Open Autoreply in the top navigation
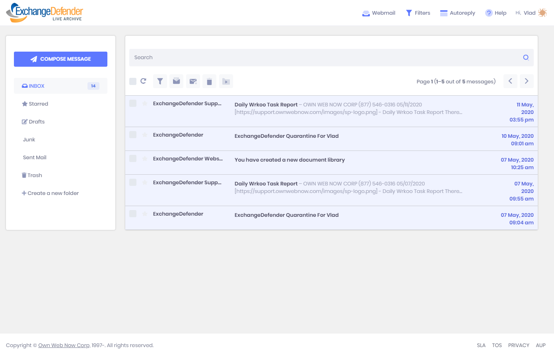This screenshot has height=357, width=554. tap(458, 13)
